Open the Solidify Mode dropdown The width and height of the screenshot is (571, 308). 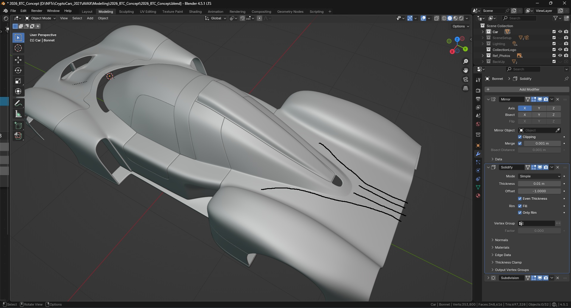tap(539, 176)
